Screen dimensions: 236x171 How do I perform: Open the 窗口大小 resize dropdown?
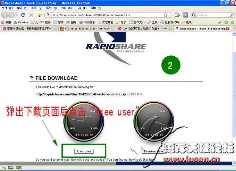137,22
